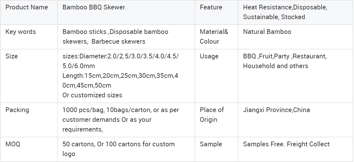This screenshot has width=354, height=162.
Task: Click the Material& Colour label
Action: pyautogui.click(x=214, y=37)
